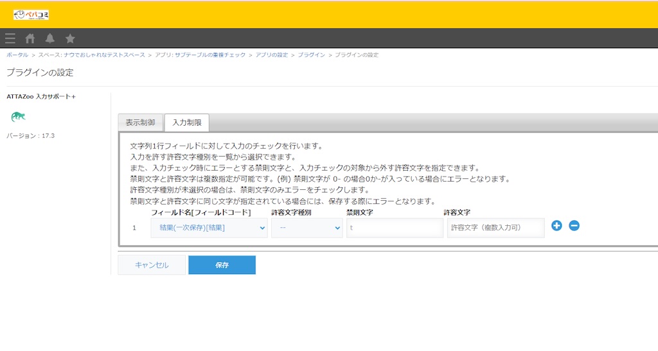Follow the アプリ: サブテーブルの重複チェック breadcrumb
This screenshot has height=351, width=658.
tap(200, 55)
